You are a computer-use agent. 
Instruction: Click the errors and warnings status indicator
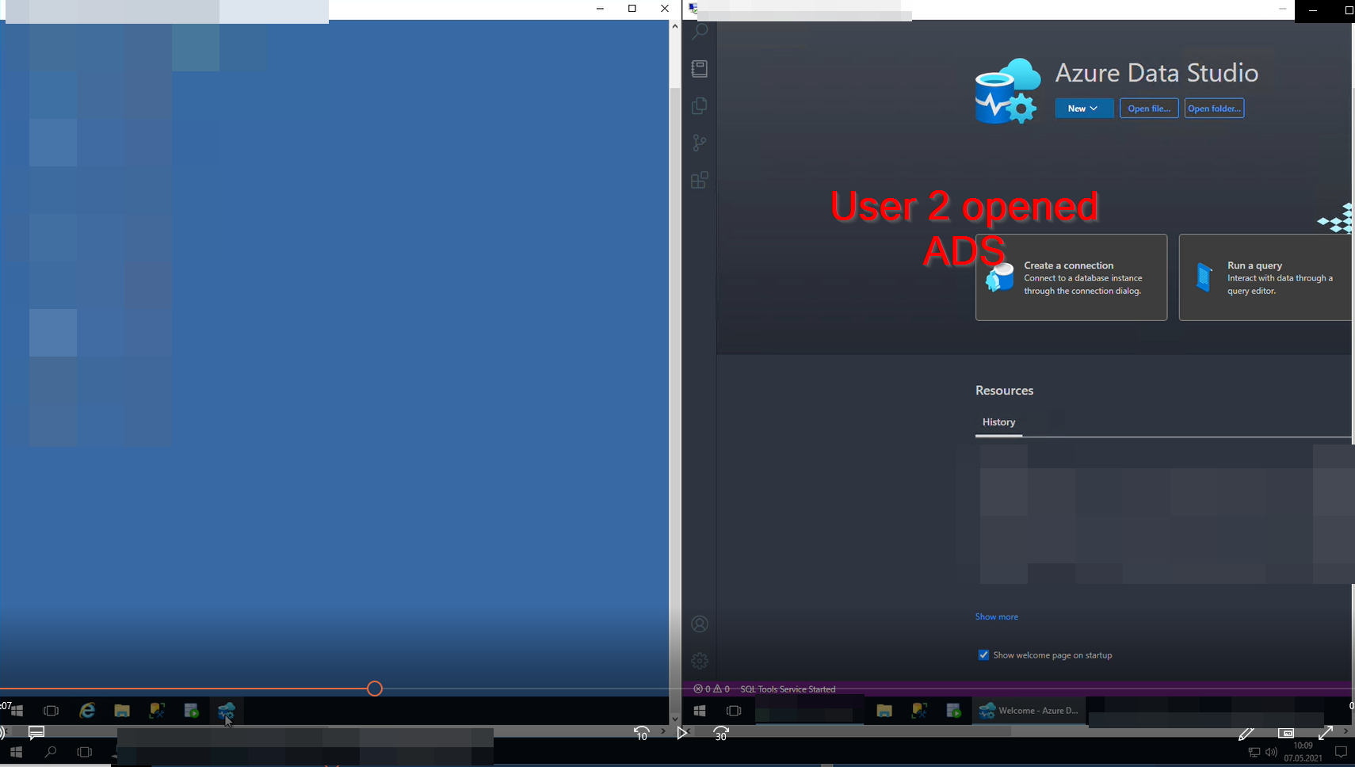coord(712,689)
